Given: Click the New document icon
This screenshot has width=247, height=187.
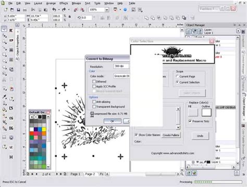Looking at the screenshot, I should pyautogui.click(x=6, y=10).
